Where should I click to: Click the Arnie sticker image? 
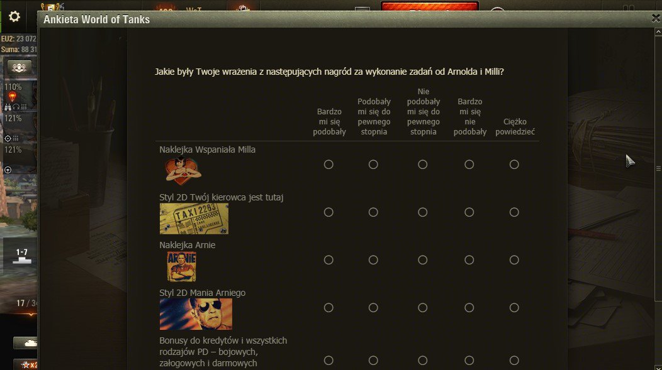[x=181, y=266]
